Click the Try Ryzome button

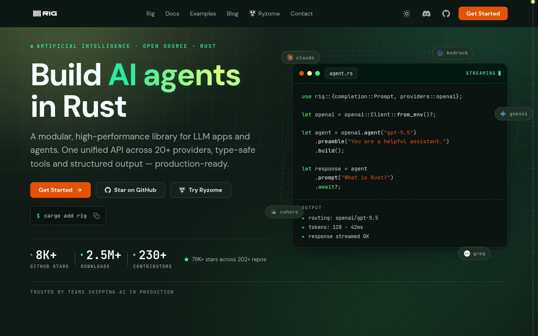tap(200, 190)
